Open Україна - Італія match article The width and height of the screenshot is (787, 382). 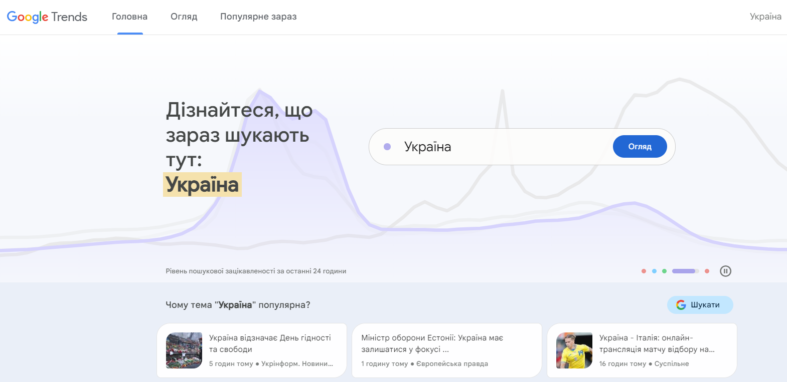pyautogui.click(x=642, y=350)
